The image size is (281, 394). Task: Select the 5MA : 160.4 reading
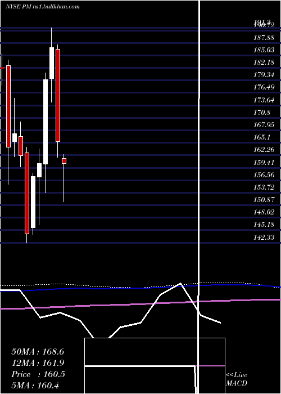35,386
